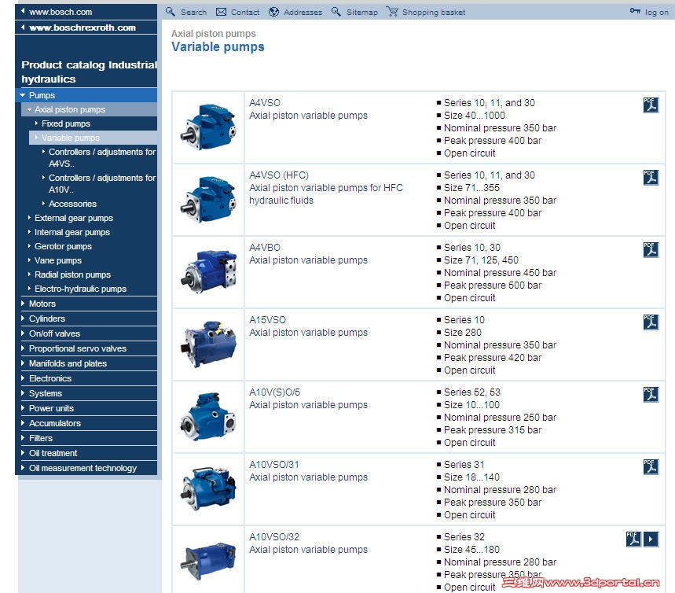Open Gerotor pumps

coord(64,246)
